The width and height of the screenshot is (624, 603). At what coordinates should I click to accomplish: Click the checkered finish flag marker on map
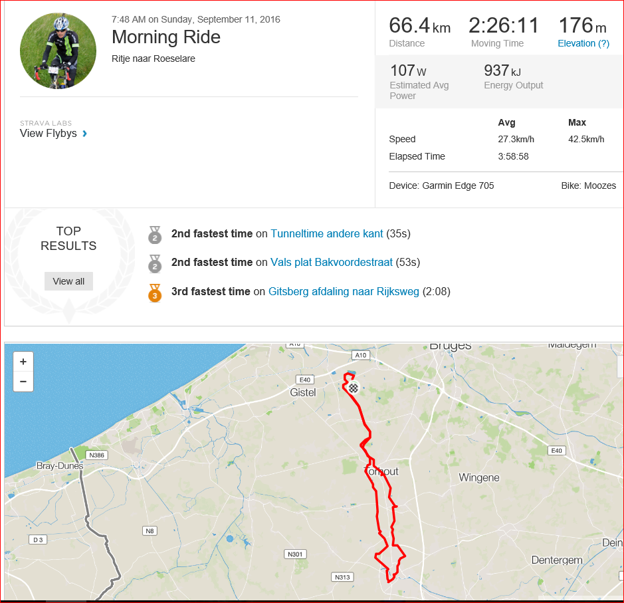354,388
